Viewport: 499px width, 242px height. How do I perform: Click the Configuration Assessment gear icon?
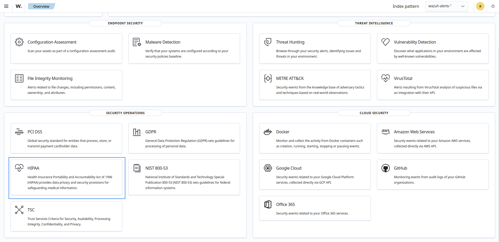(x=19, y=42)
